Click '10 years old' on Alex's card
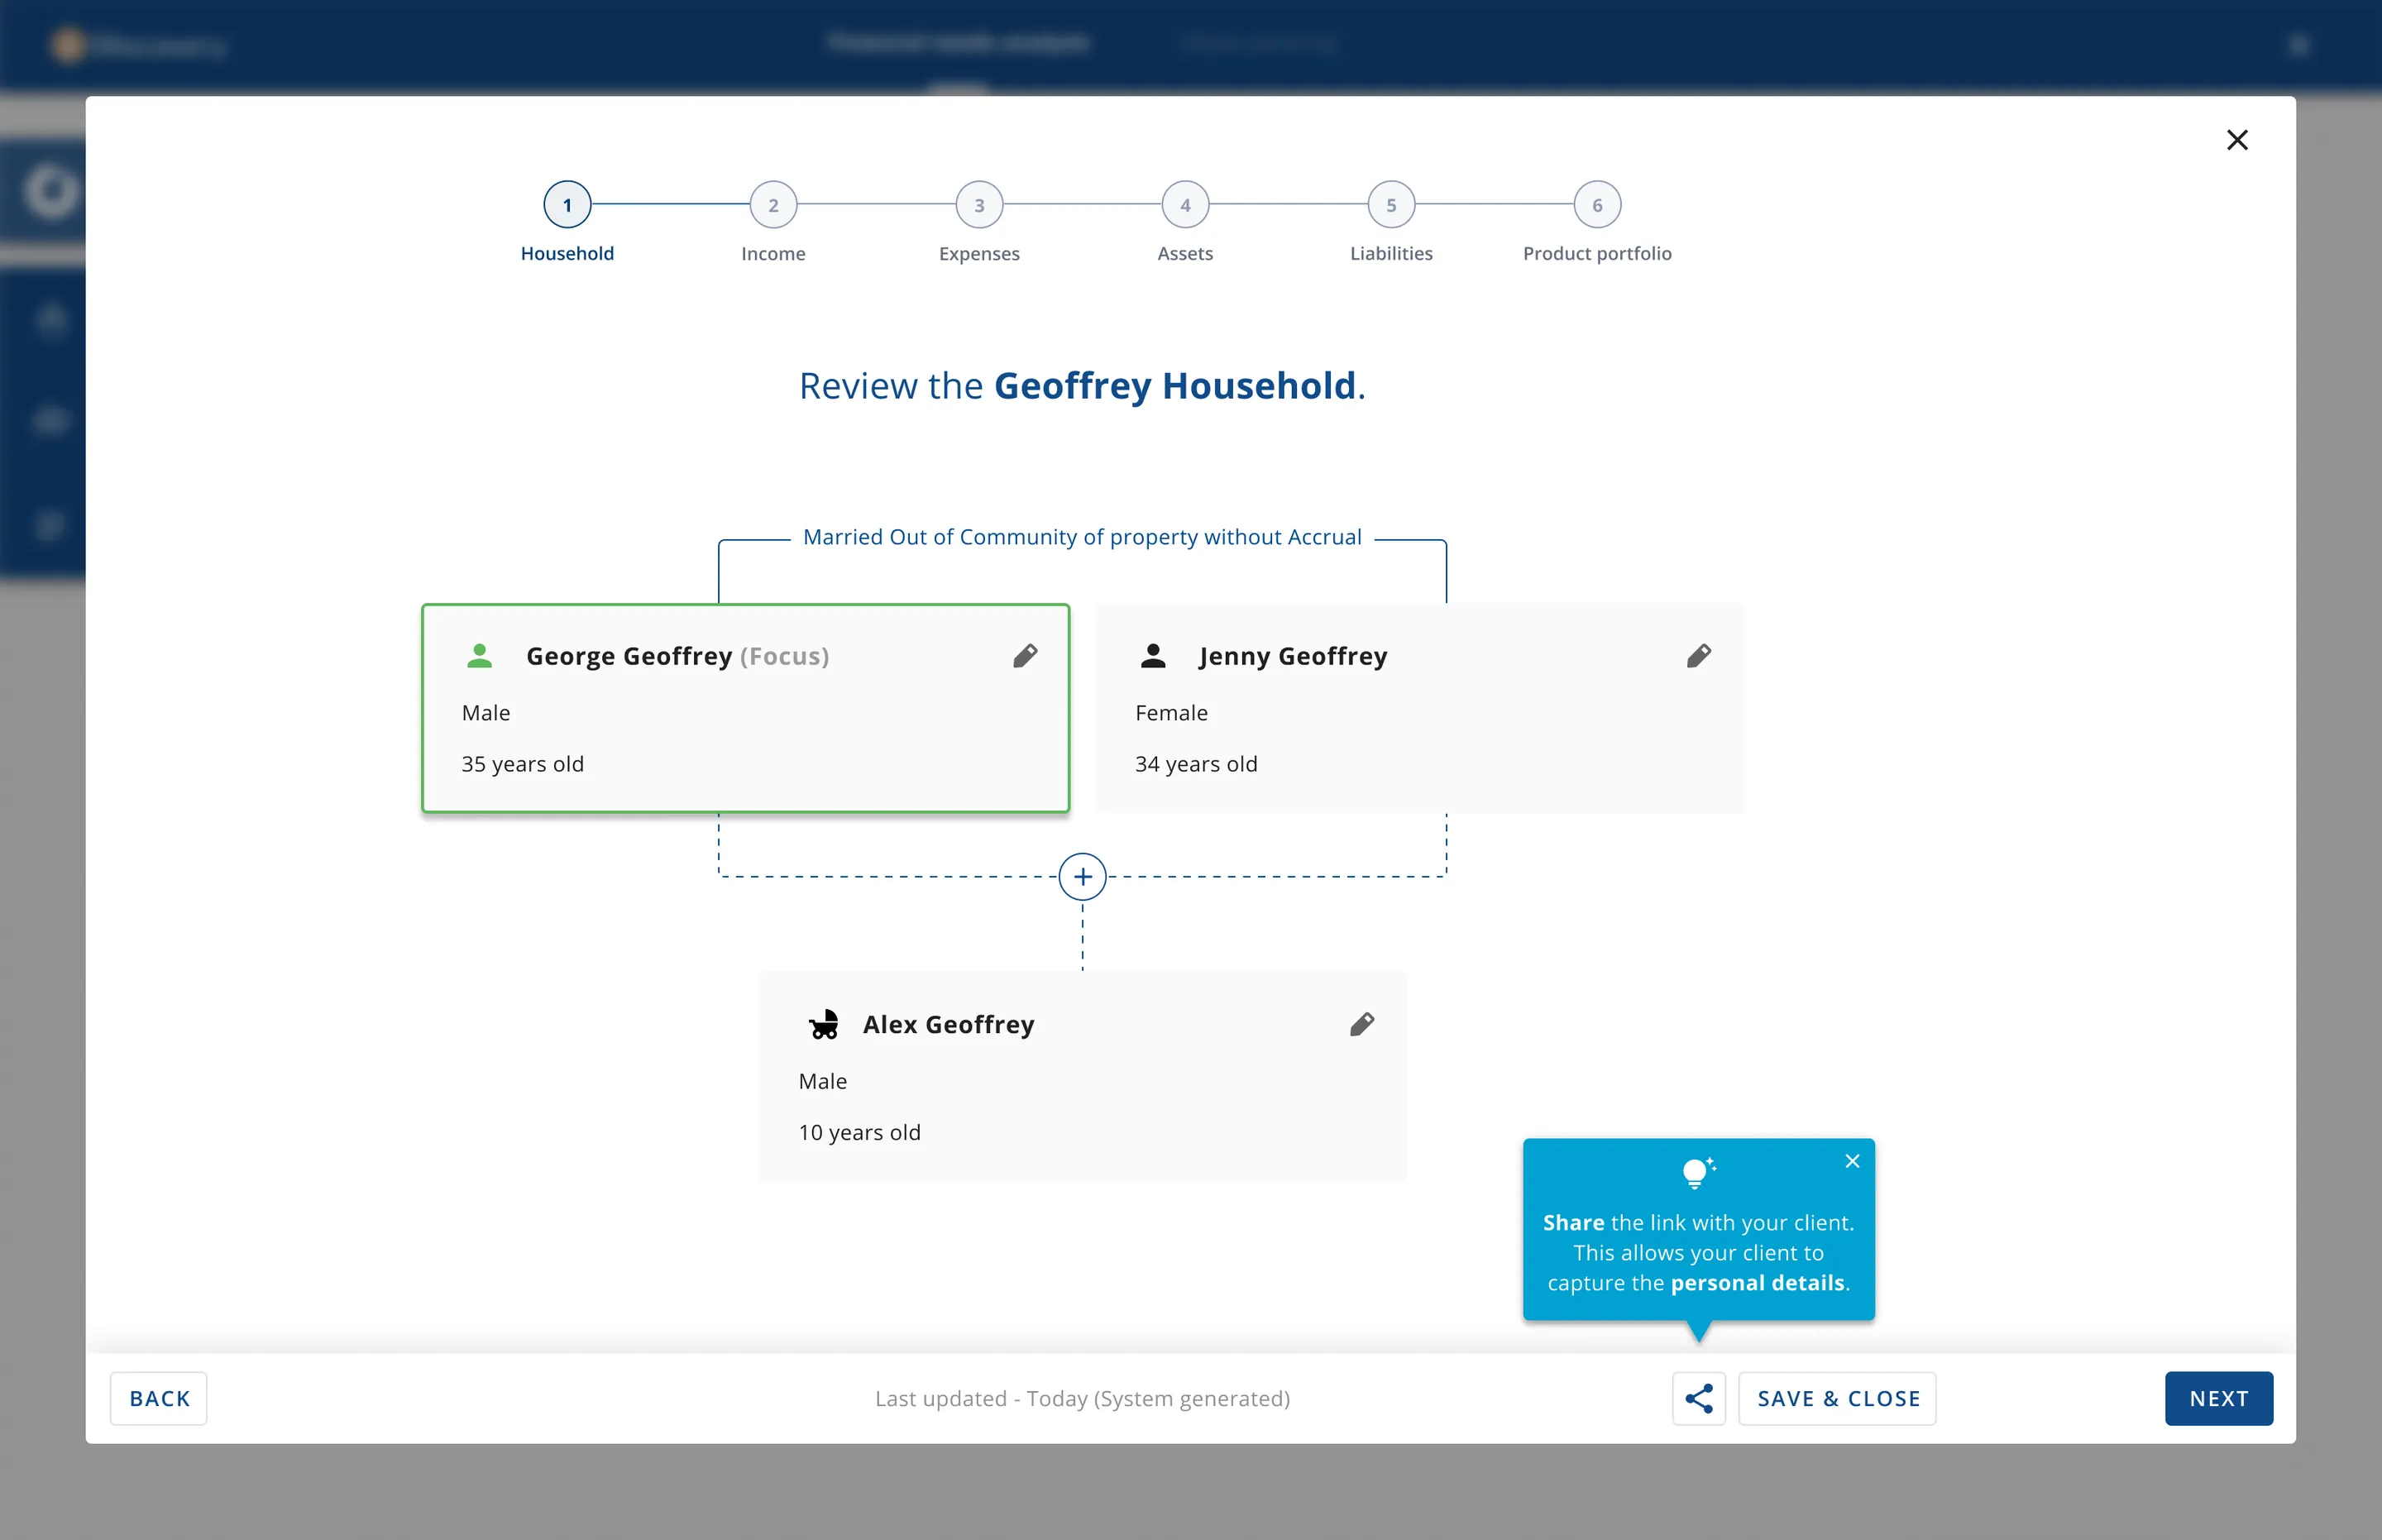 tap(859, 1132)
